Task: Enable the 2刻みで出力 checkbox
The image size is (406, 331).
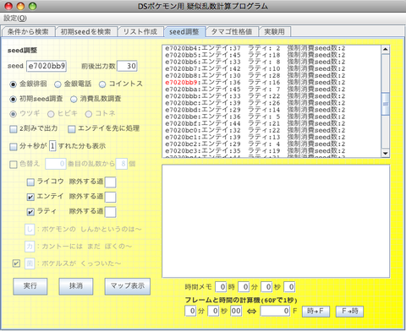Action: (x=14, y=129)
